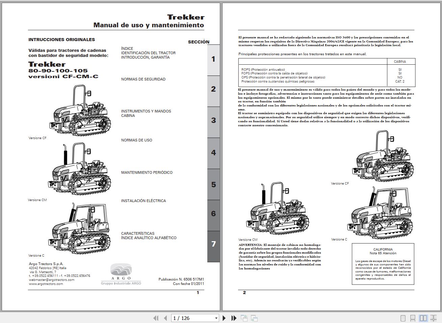
Task: Click the webmaster@argotractors.com email text
Action: (52, 280)
